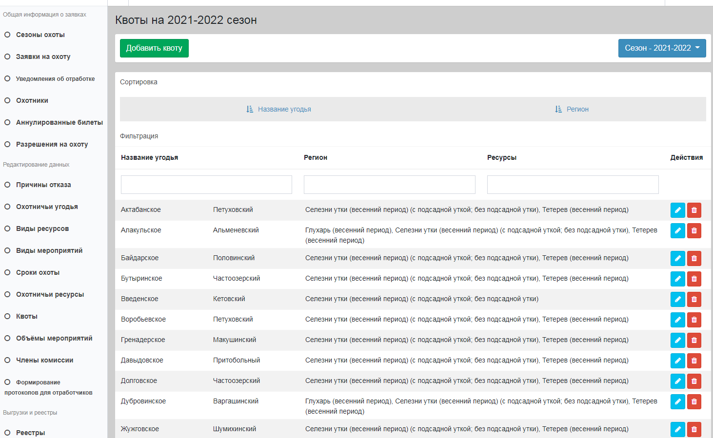Image resolution: width=713 pixels, height=438 pixels.
Task: Open Реестры in the sidebar
Action: coord(30,433)
